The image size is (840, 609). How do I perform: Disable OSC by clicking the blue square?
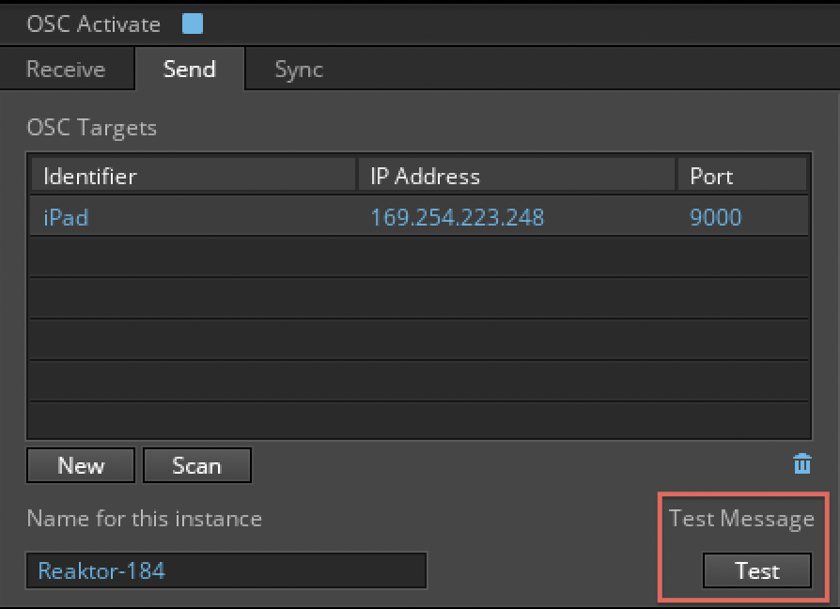point(192,23)
